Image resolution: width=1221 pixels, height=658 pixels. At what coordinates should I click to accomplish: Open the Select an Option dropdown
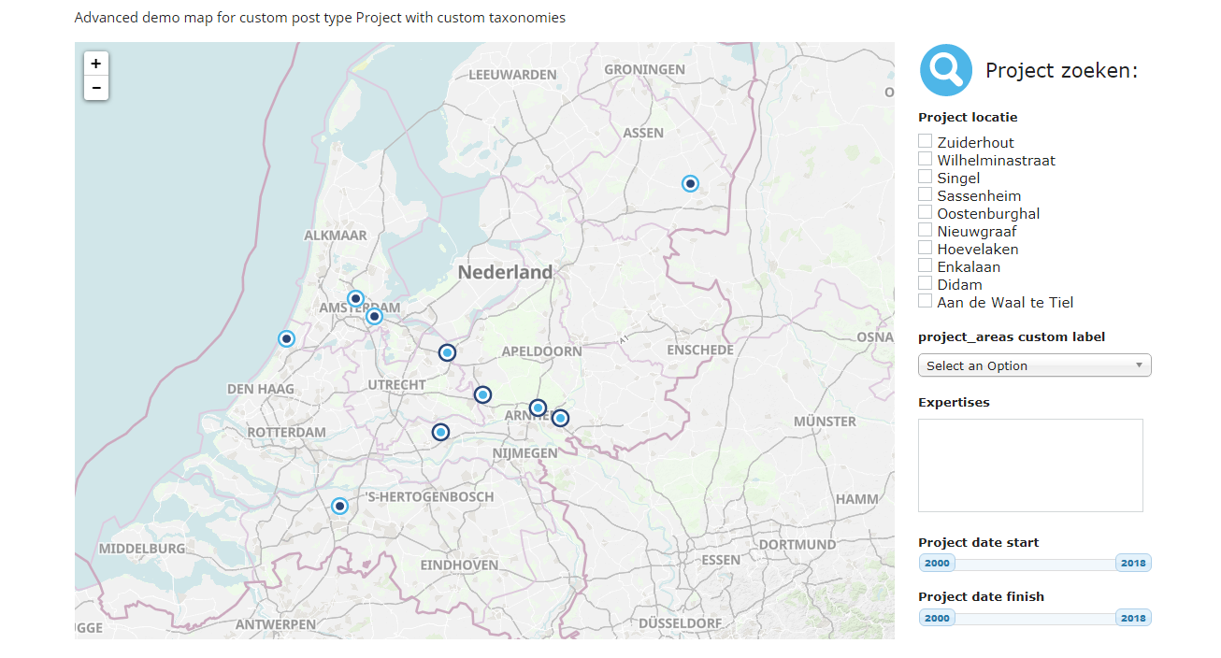click(1034, 365)
